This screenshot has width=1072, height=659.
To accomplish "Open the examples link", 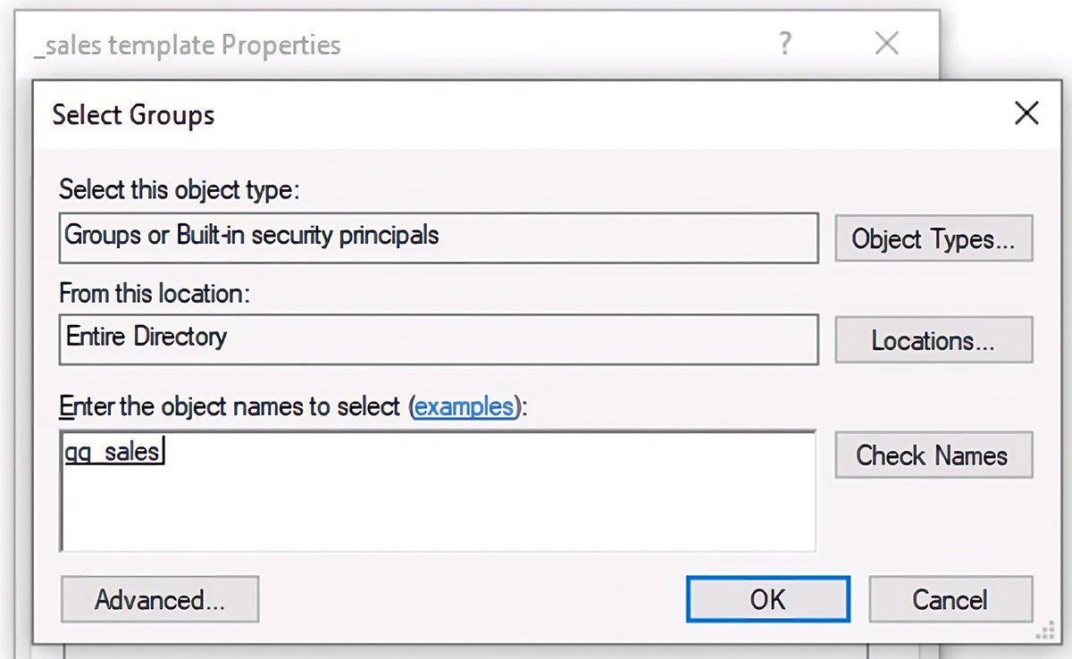I will (x=464, y=406).
